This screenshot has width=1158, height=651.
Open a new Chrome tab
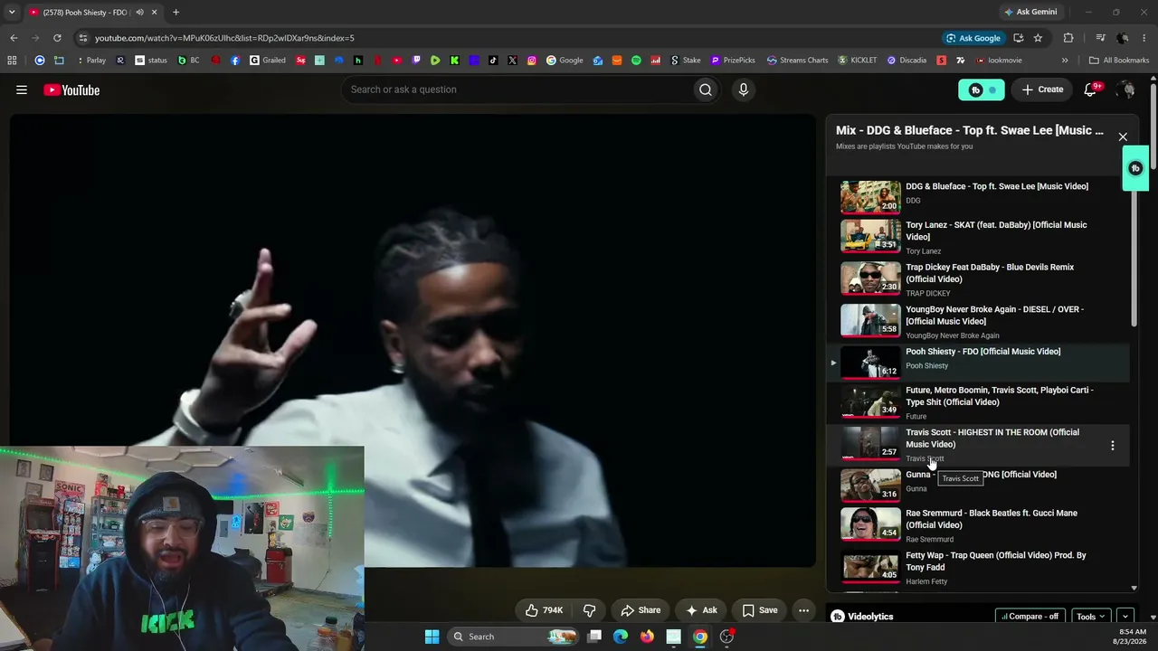(176, 13)
